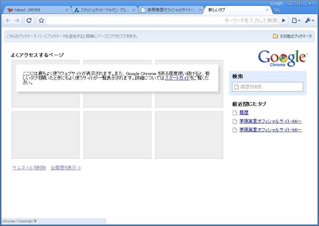
Task: Click the 最近閉じたタブ heading
Action: point(249,104)
